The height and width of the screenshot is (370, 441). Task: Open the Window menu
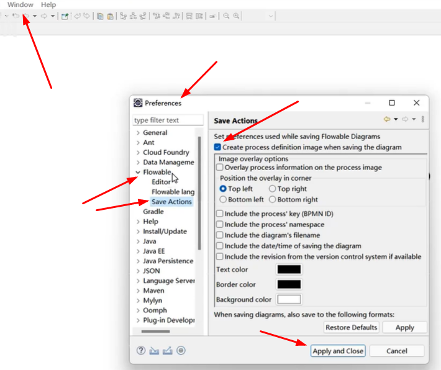[x=20, y=4]
